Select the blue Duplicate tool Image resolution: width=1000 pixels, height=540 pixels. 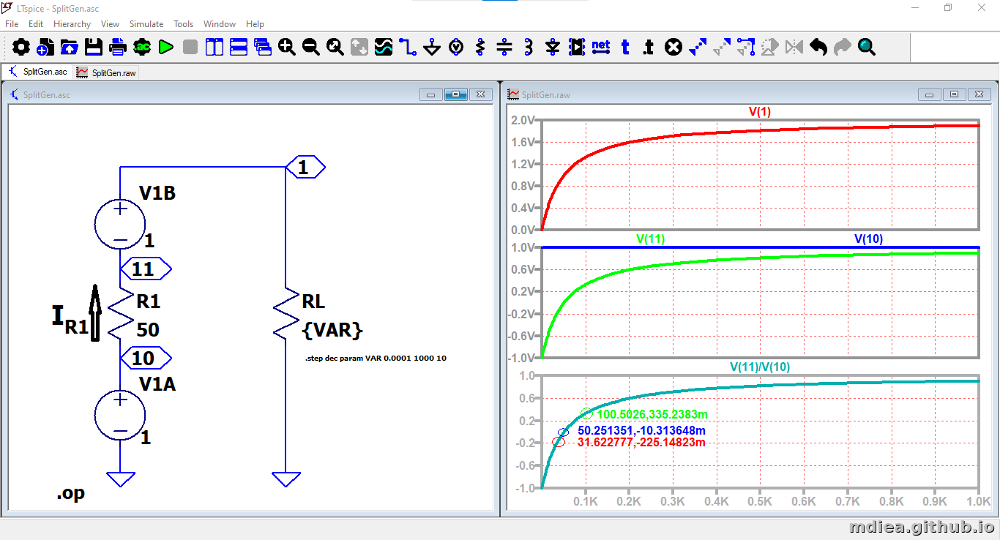tap(698, 48)
